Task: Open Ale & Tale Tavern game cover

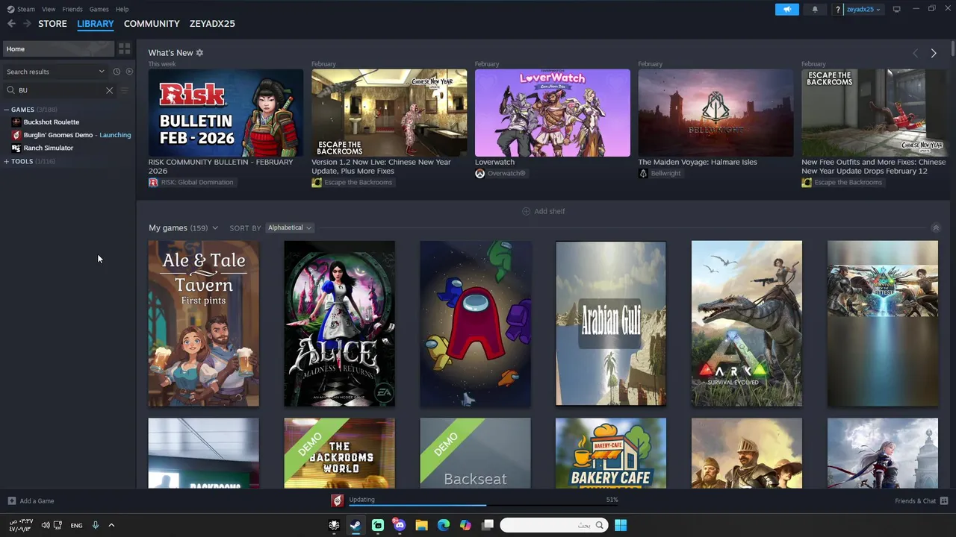Action: click(x=203, y=324)
